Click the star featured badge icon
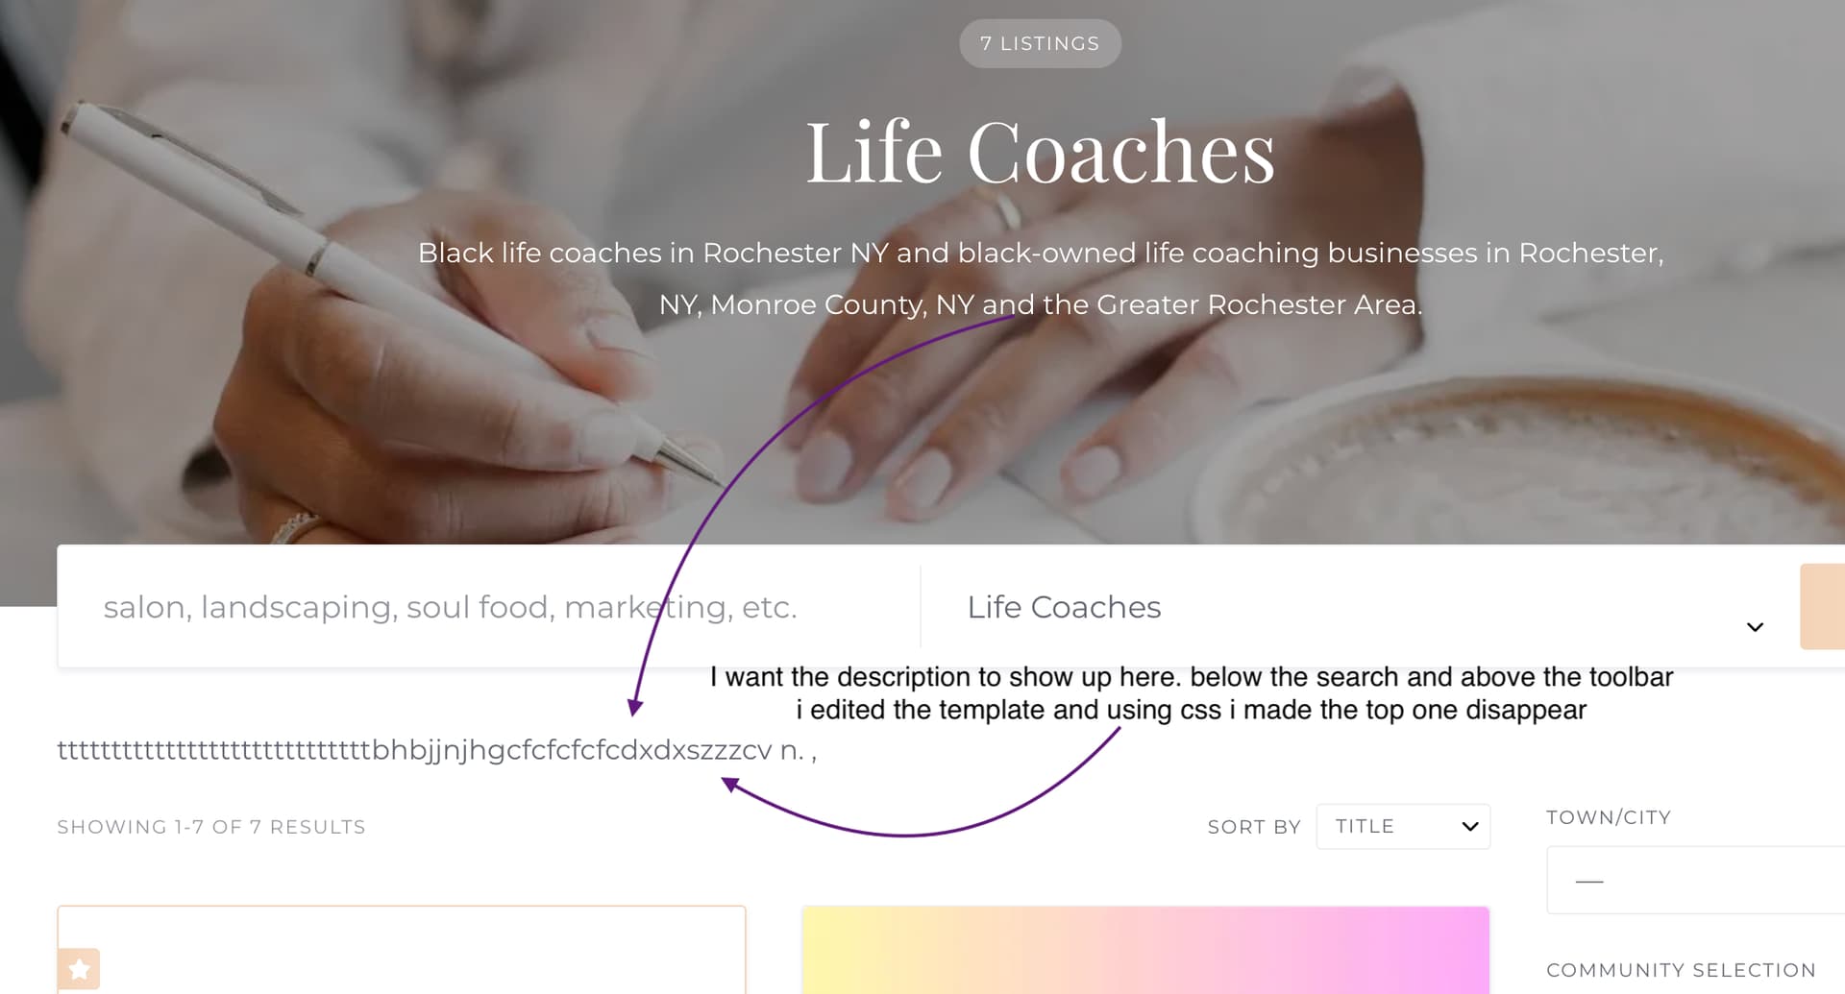1845x994 pixels. (79, 969)
